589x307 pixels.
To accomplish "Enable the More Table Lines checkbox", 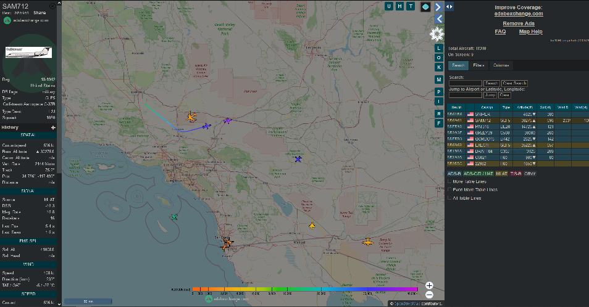I will 449,181.
